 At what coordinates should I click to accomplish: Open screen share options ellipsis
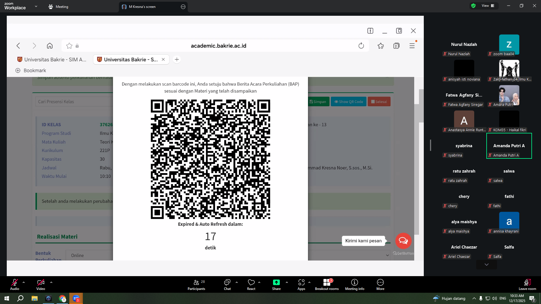(183, 7)
